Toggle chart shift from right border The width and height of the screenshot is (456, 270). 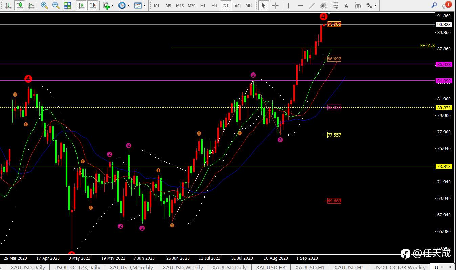pos(93,5)
